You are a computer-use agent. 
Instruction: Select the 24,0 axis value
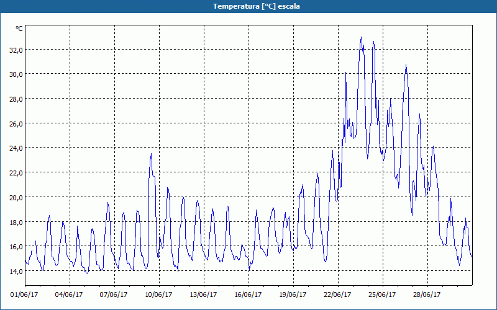point(16,148)
